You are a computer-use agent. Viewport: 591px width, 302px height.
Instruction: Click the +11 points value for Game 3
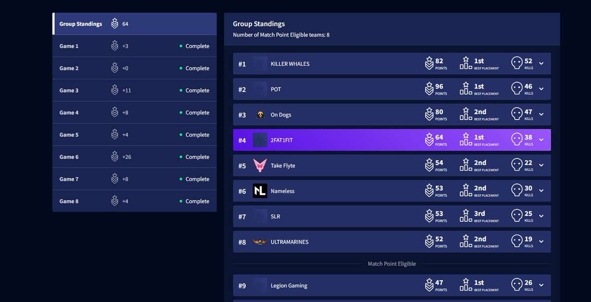click(127, 91)
